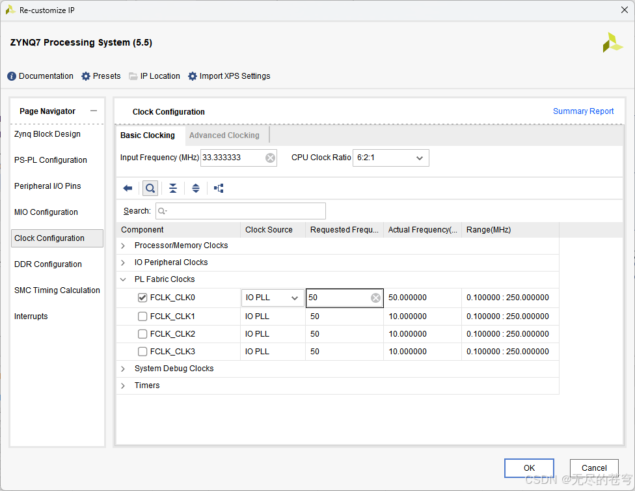635x491 pixels.
Task: Click FCLK_CLK2 clock source IO PLL cell
Action: pos(273,333)
